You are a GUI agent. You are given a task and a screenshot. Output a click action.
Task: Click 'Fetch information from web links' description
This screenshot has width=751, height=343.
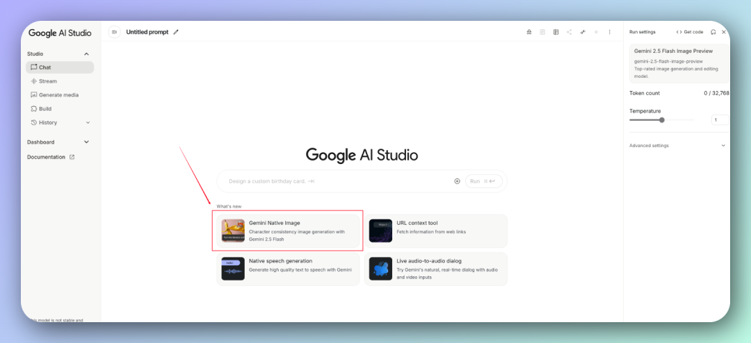click(x=431, y=232)
